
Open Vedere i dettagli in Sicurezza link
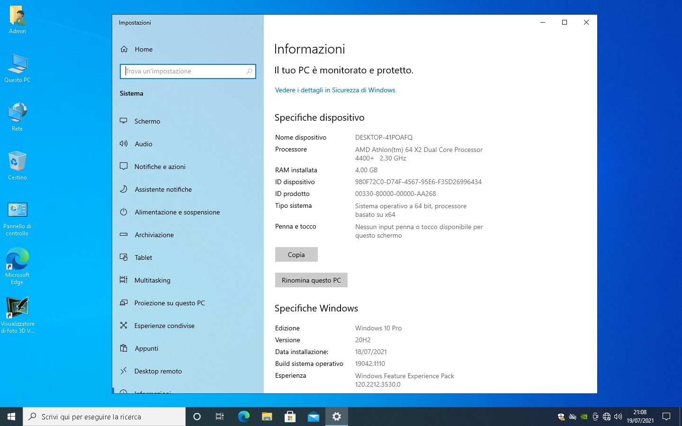pos(335,90)
